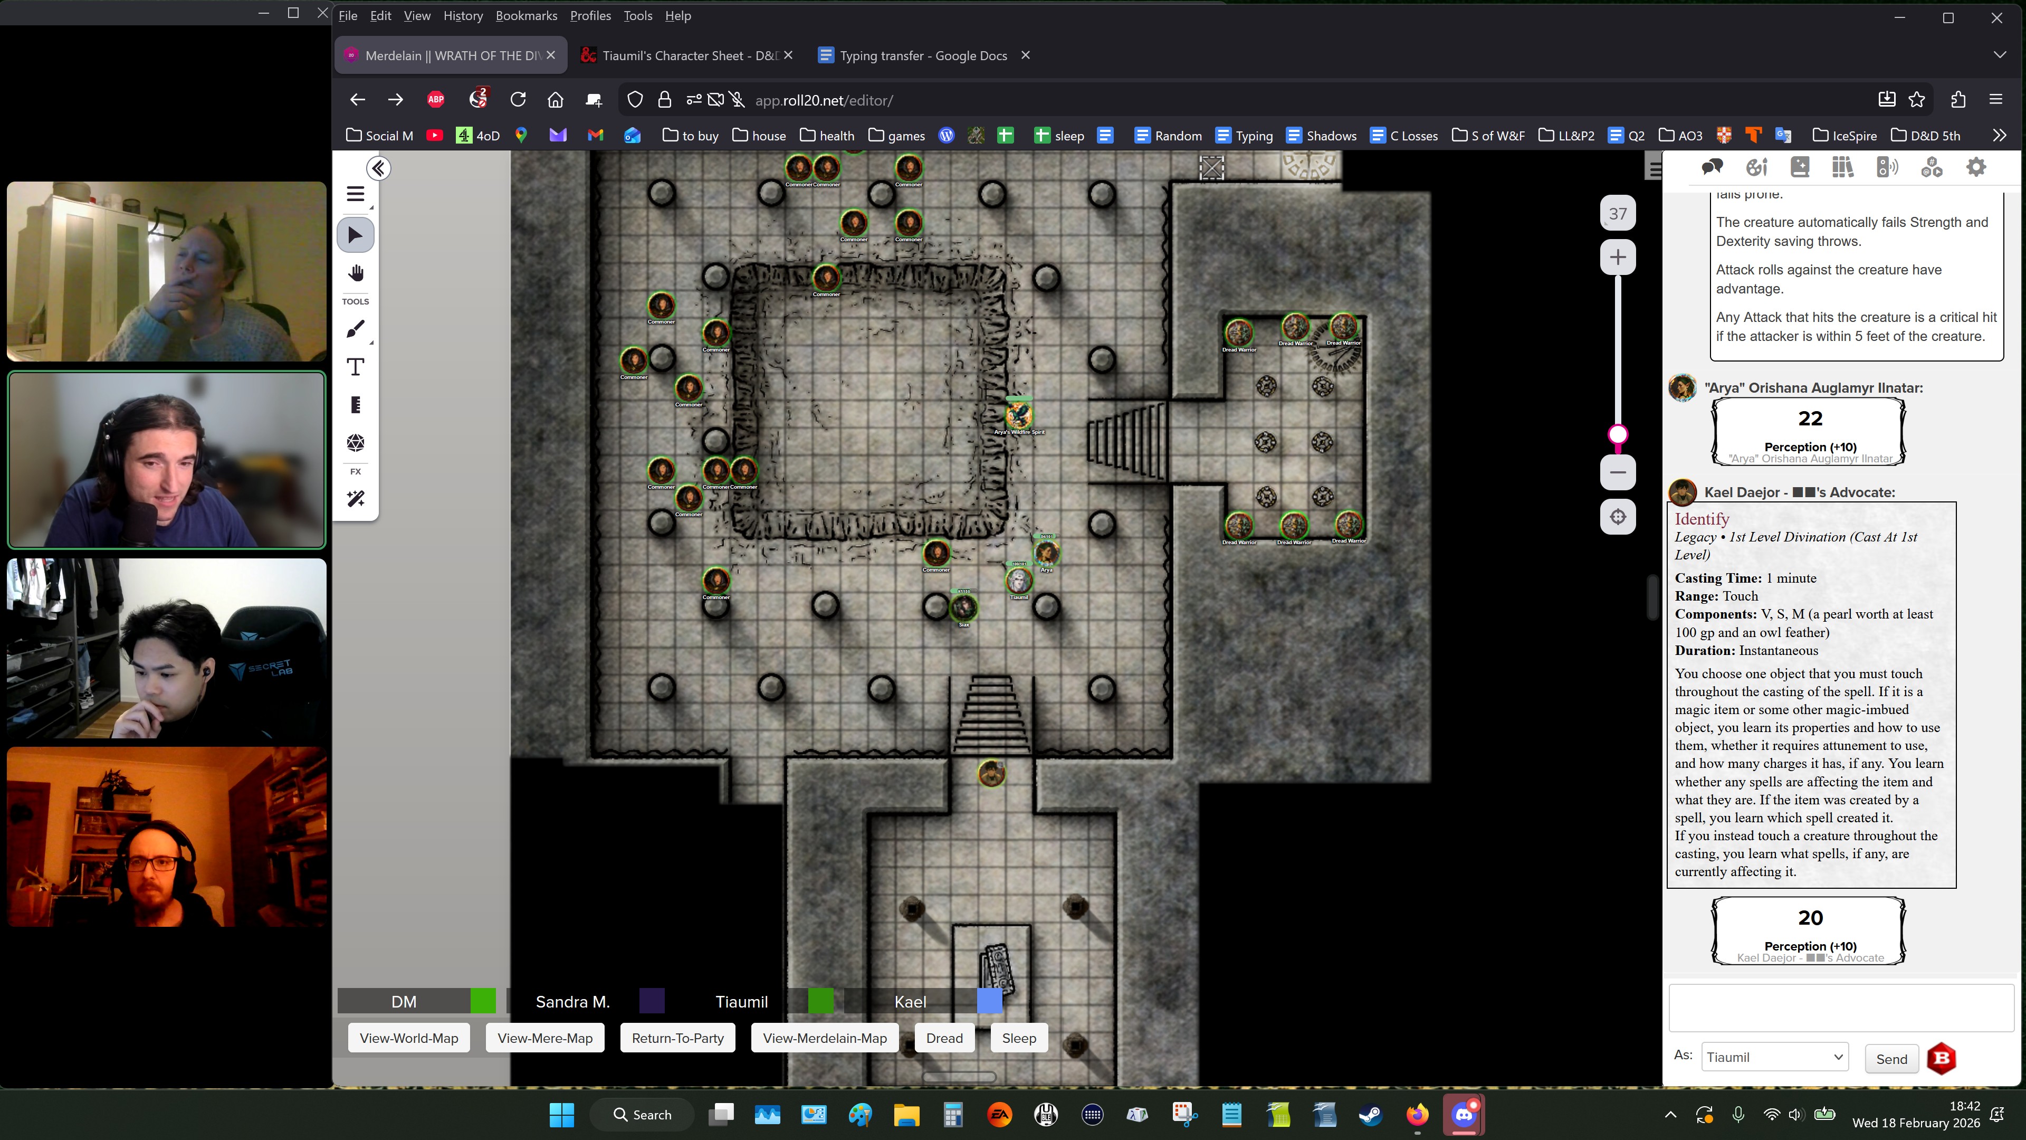Expand the browser tab list chevron

1999,55
